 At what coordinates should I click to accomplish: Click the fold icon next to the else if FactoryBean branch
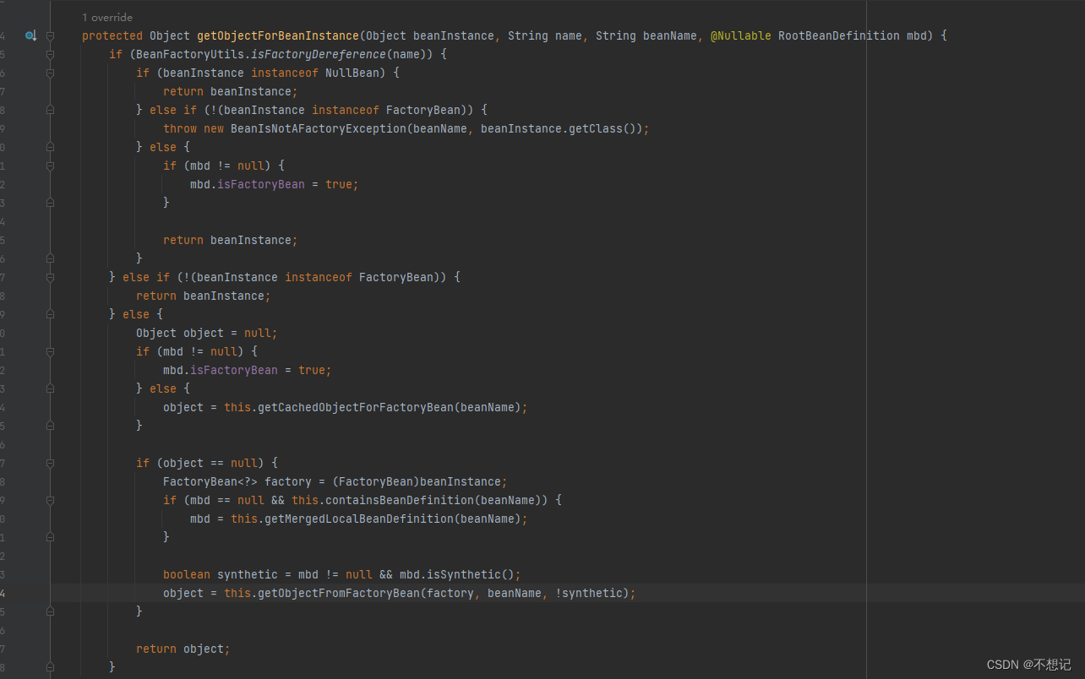pos(49,277)
